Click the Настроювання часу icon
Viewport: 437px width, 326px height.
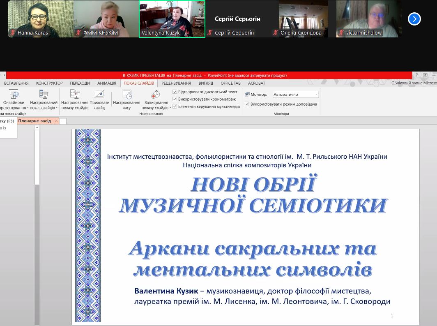pyautogui.click(x=126, y=94)
